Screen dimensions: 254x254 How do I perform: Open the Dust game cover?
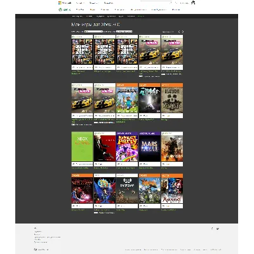point(150,100)
